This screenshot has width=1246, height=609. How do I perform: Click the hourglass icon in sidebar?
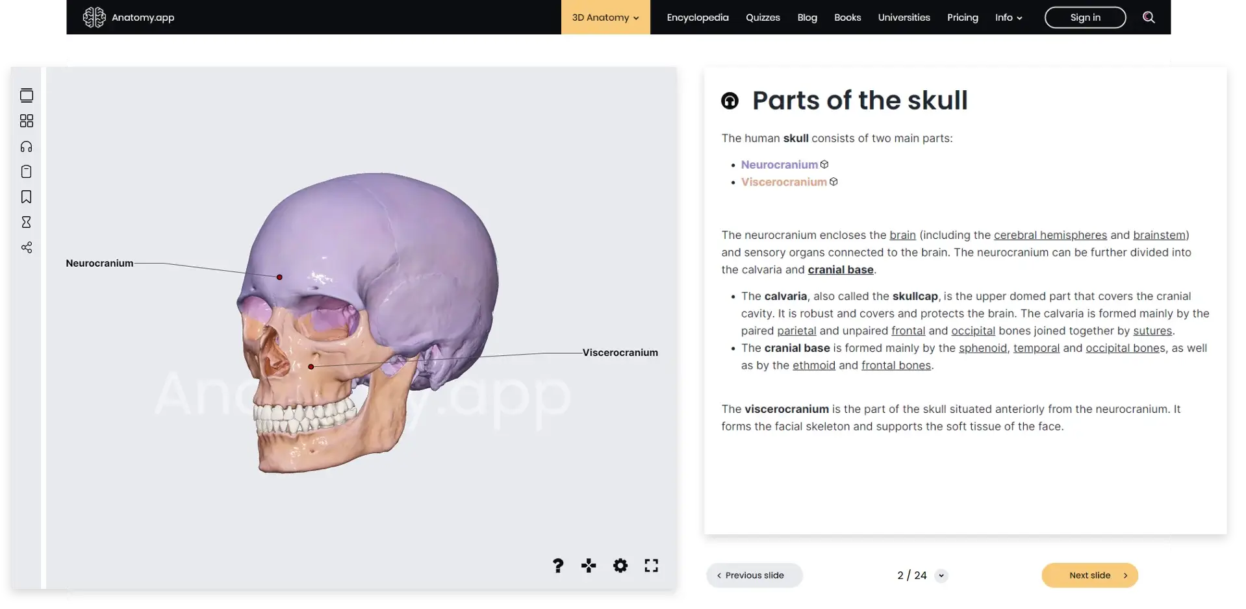(27, 222)
